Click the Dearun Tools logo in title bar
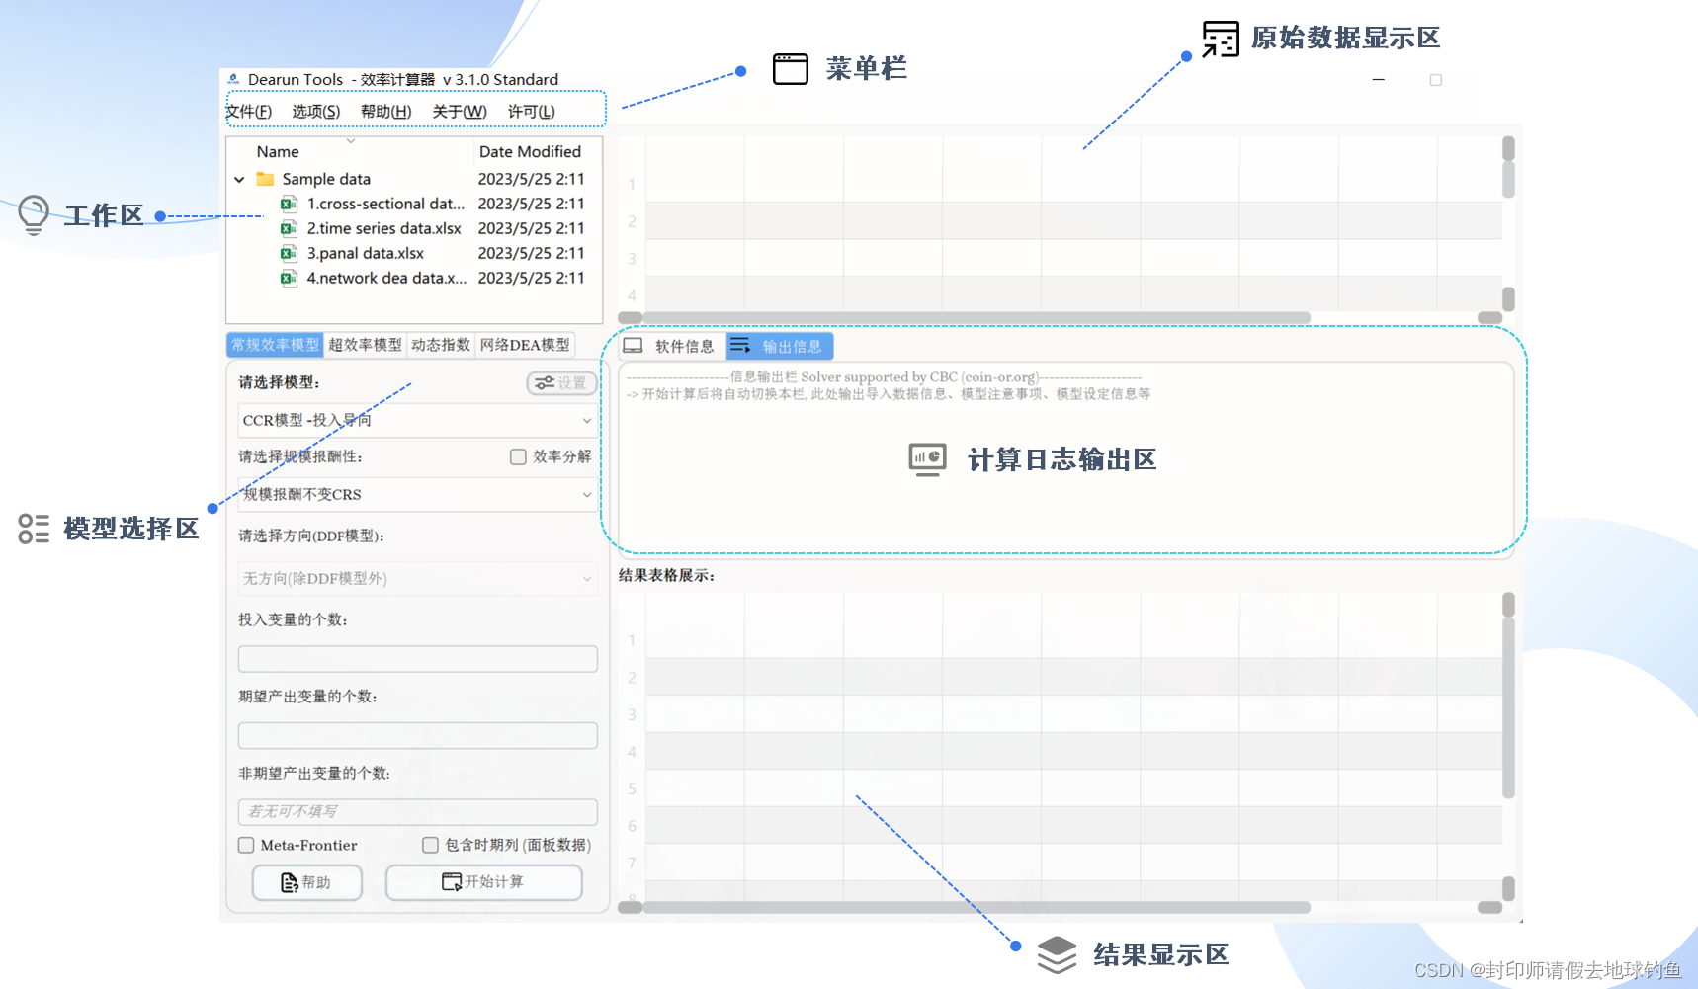The image size is (1698, 989). tap(233, 79)
